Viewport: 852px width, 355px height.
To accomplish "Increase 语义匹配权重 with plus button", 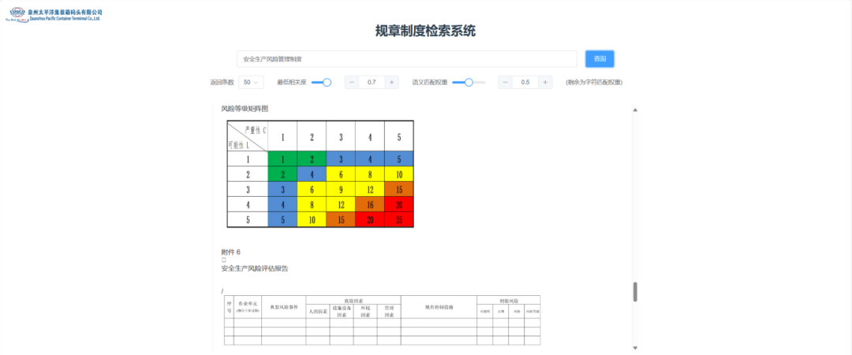I will [546, 83].
